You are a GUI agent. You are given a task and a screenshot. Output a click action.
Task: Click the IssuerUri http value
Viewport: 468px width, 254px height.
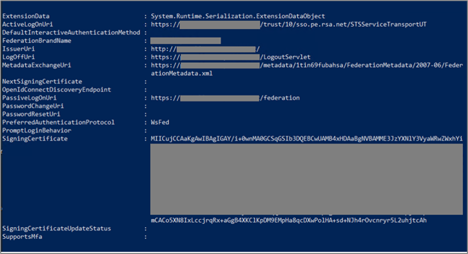(205, 49)
